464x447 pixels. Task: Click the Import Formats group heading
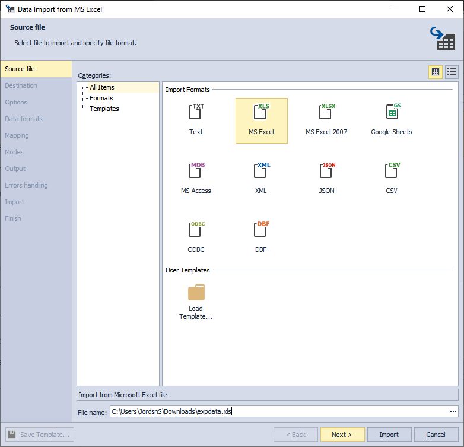coord(187,90)
